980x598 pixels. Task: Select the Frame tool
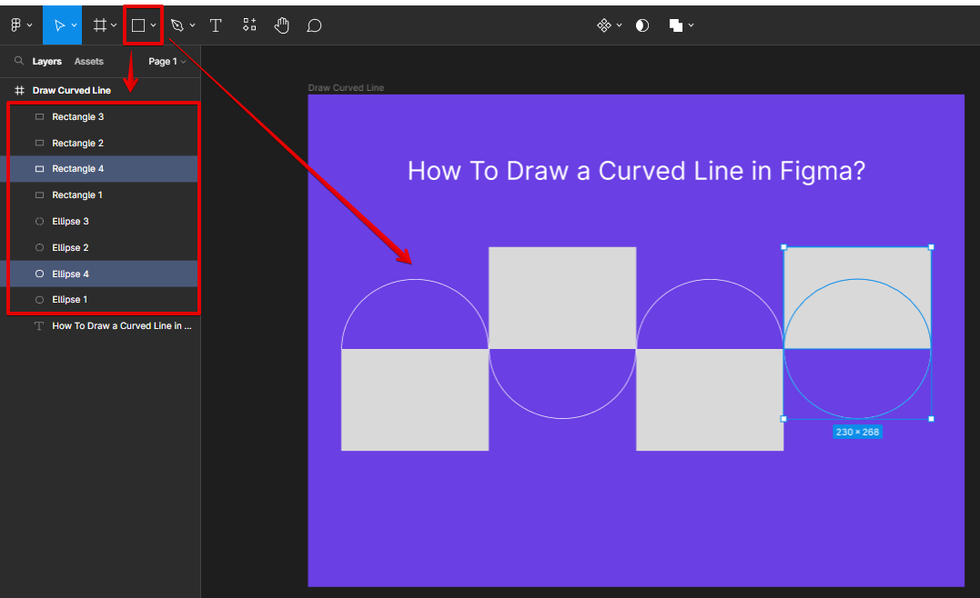[x=100, y=25]
